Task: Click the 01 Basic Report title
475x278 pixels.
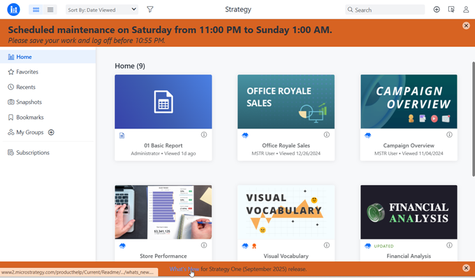Action: [x=163, y=145]
